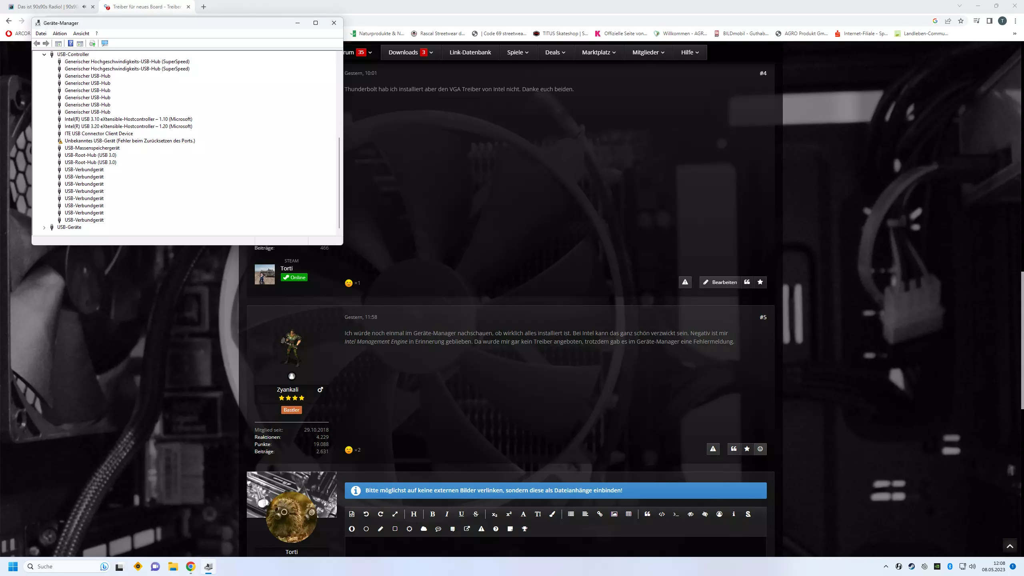Toggle underline formatting in the editor

tap(461, 514)
